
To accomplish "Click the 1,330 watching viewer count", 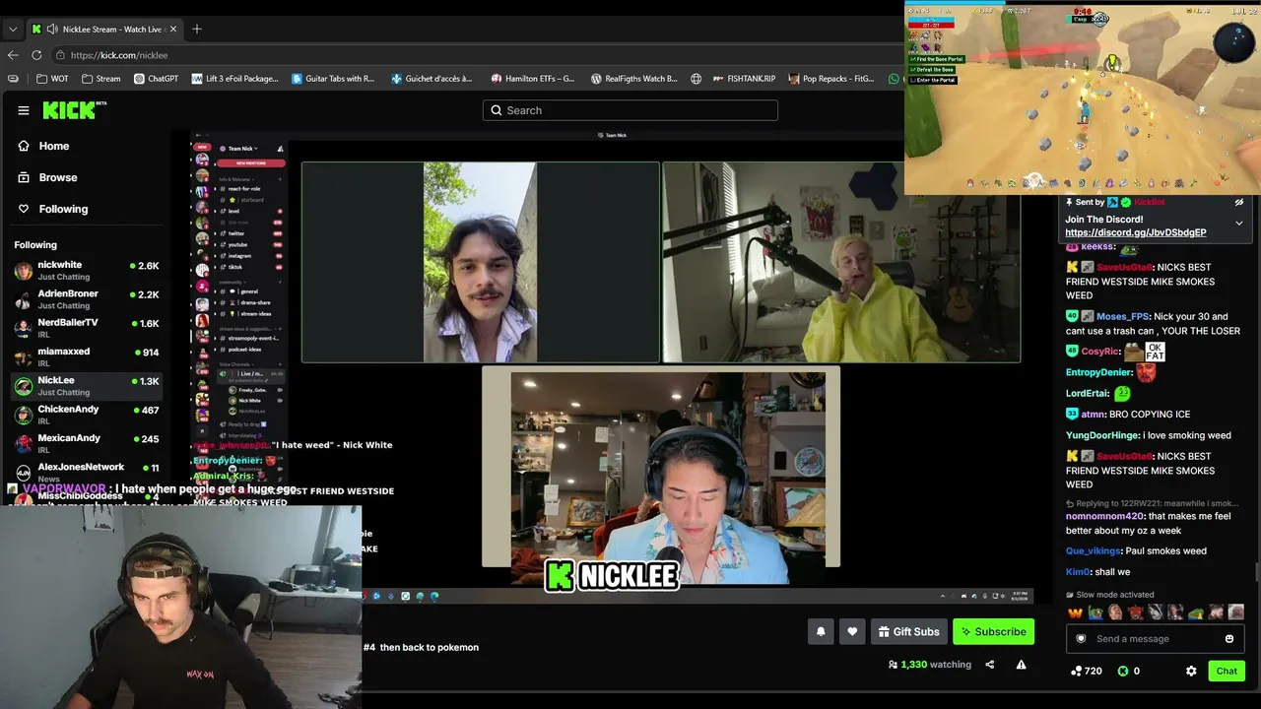I will coord(930,665).
